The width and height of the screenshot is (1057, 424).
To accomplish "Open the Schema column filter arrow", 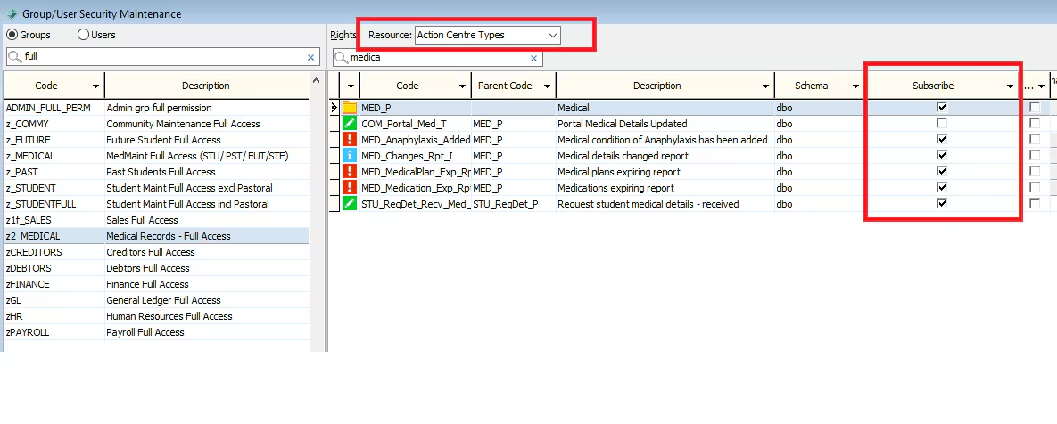I will (856, 86).
